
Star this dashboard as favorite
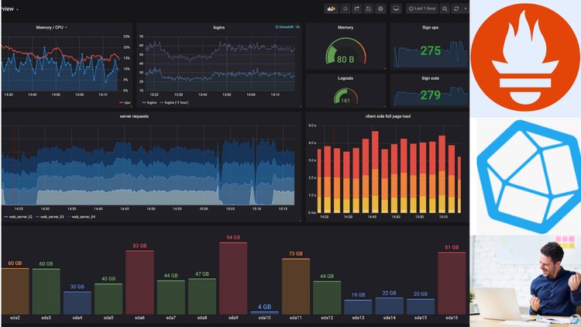point(346,9)
